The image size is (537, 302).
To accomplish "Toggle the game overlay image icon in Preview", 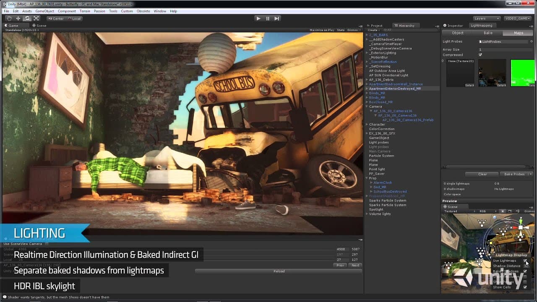I will (x=510, y=211).
